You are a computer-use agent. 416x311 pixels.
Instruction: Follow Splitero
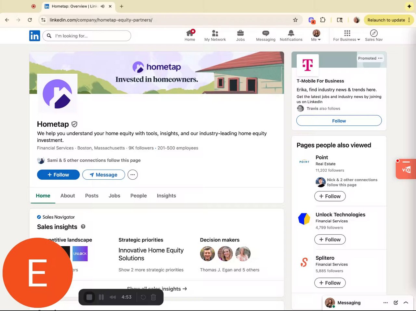[x=330, y=283]
